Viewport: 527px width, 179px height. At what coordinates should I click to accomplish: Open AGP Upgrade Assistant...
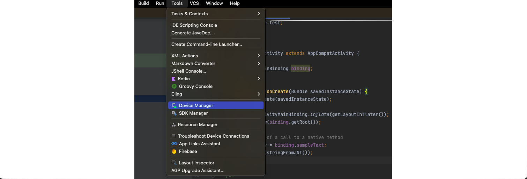coord(216,170)
